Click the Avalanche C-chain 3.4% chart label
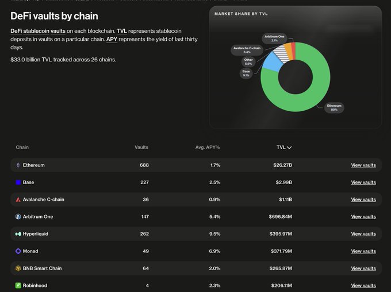This screenshot has height=292, width=391. [247, 50]
